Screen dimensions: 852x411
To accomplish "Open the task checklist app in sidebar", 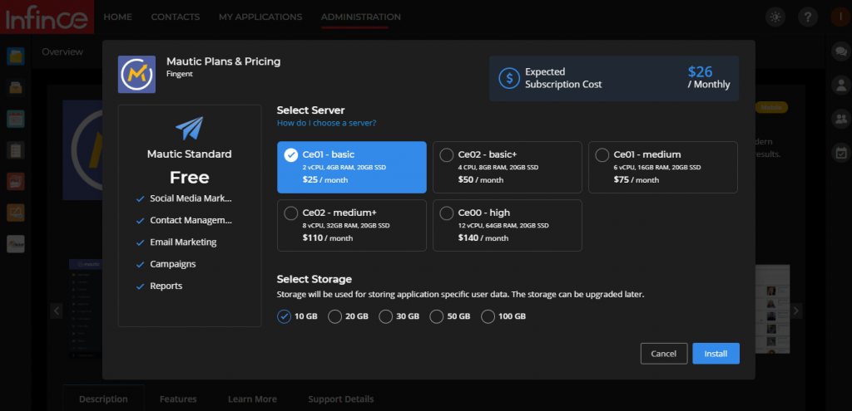I will pos(16,150).
